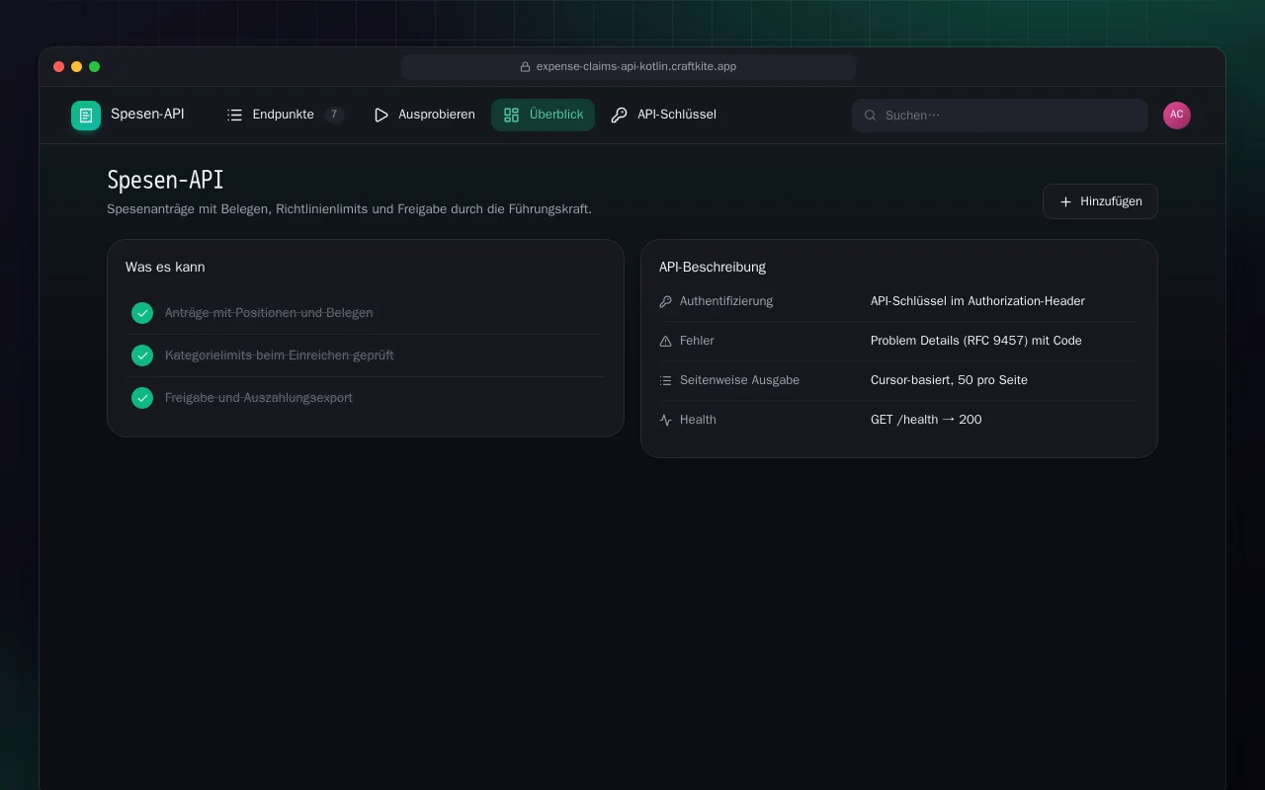This screenshot has height=790, width=1265.
Task: Uncheck 'Anträge mit Positionen und Belegen'
Action: tap(142, 313)
